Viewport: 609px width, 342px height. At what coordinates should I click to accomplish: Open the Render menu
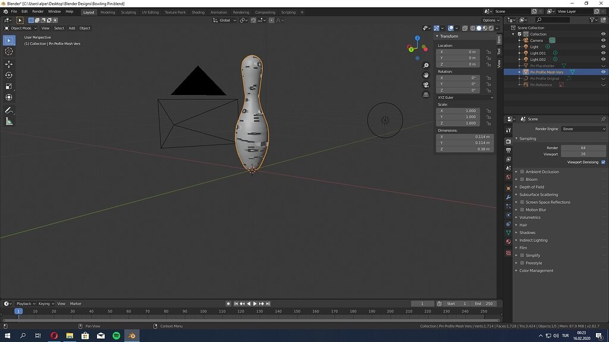tap(37, 11)
